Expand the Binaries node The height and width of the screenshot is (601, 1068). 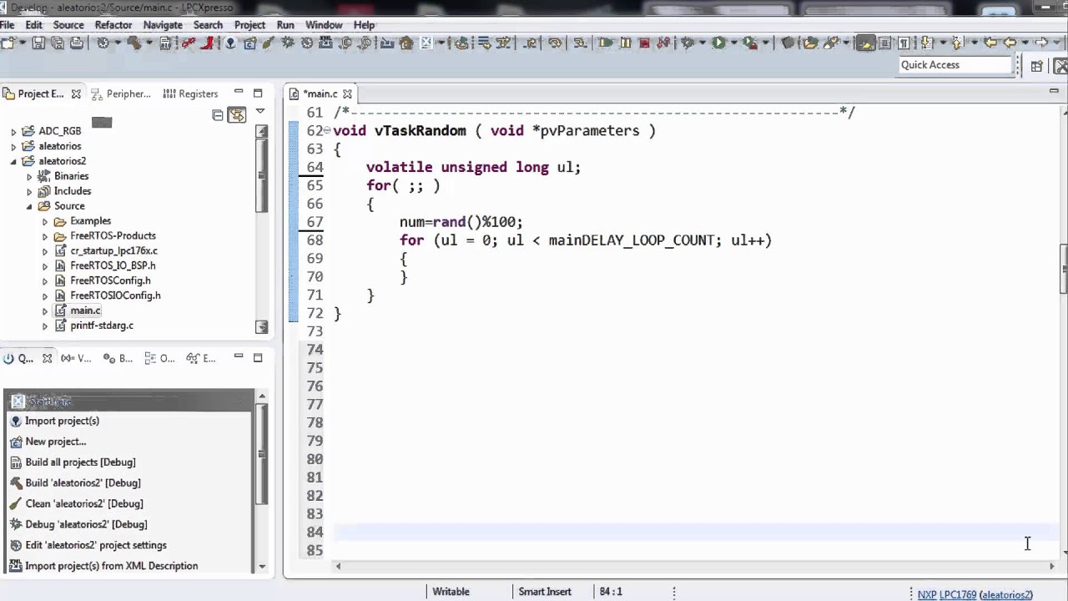click(29, 176)
